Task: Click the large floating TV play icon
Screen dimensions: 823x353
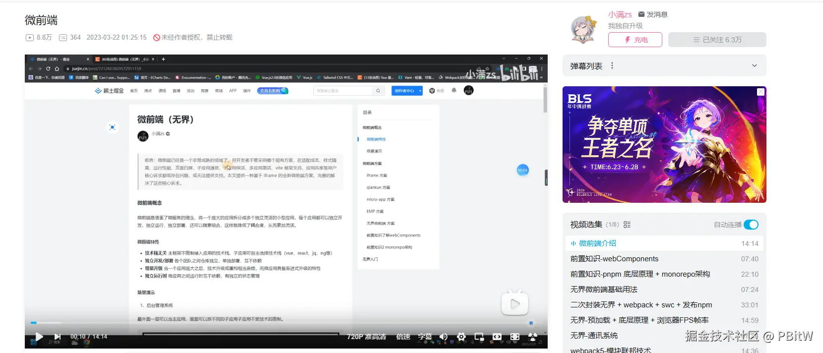Action: tap(515, 303)
